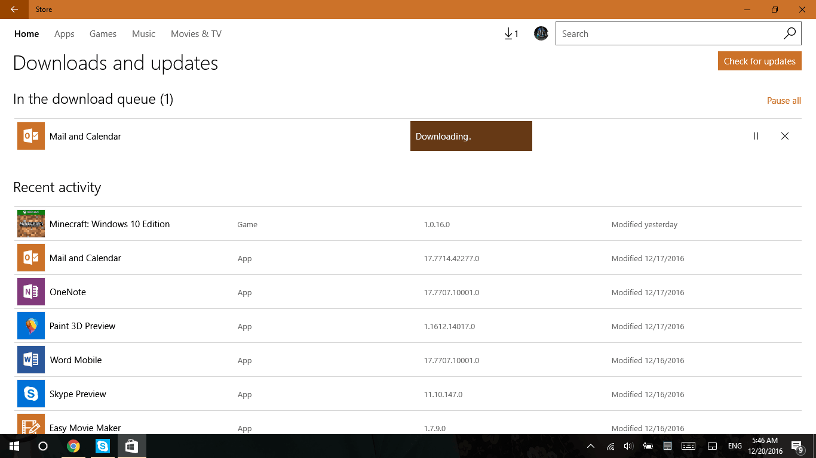Image resolution: width=816 pixels, height=458 pixels.
Task: Click the Store icon on the taskbar
Action: pyautogui.click(x=132, y=446)
